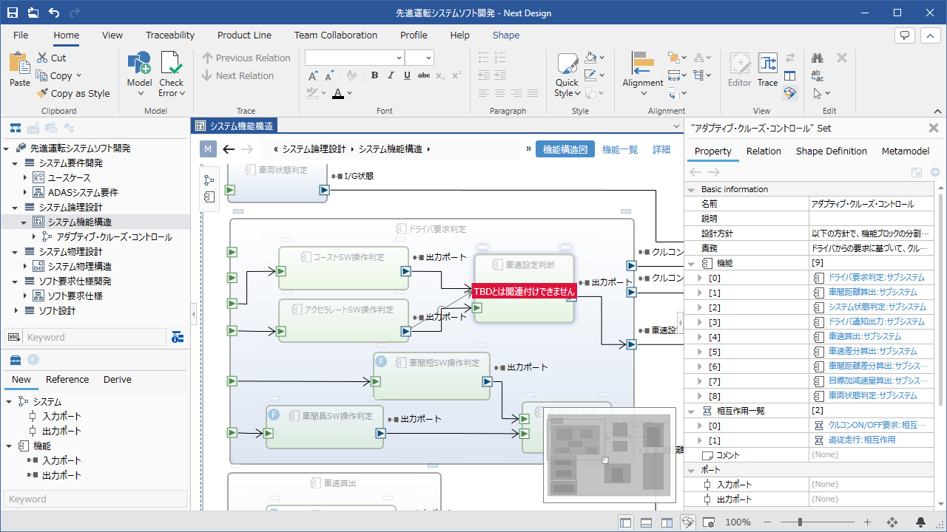Open the font color dropdown arrow

349,93
